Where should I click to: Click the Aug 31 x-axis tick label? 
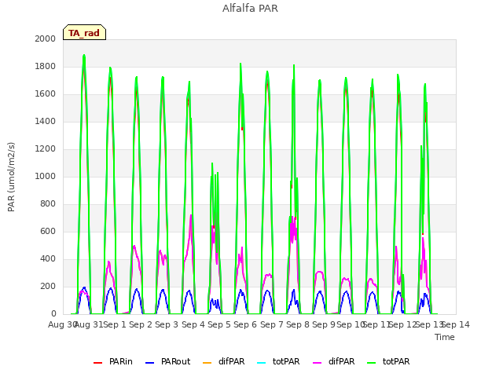pos(89,324)
